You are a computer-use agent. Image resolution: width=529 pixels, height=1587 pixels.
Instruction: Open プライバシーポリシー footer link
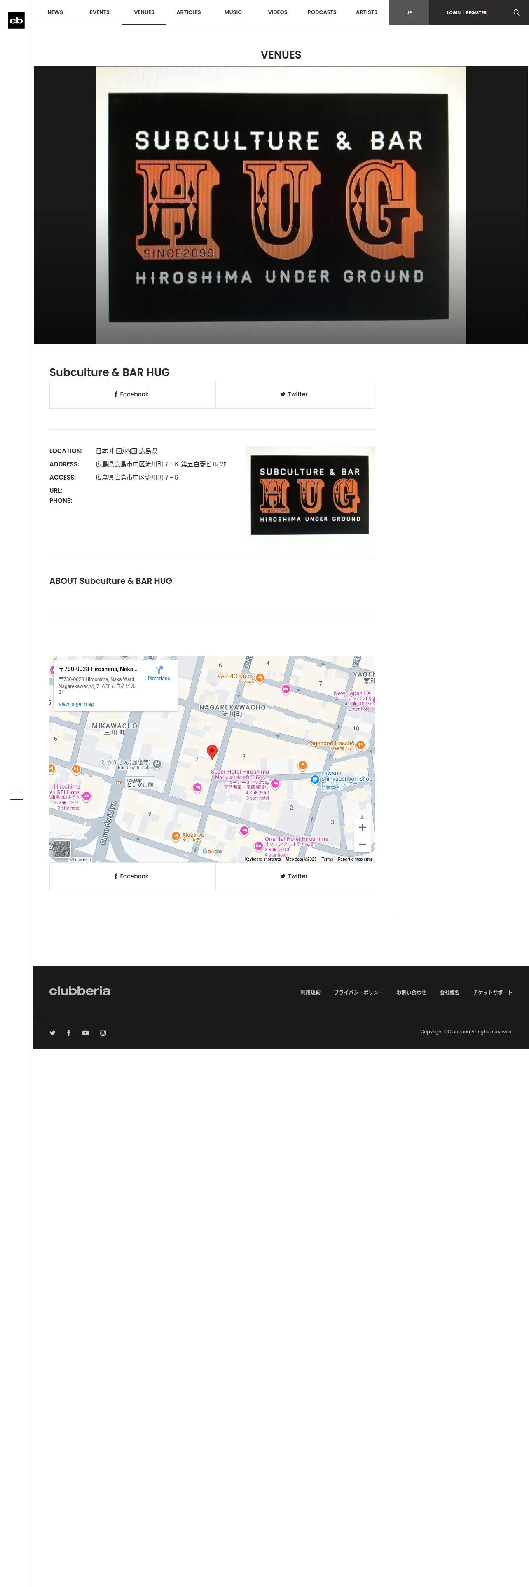click(358, 992)
